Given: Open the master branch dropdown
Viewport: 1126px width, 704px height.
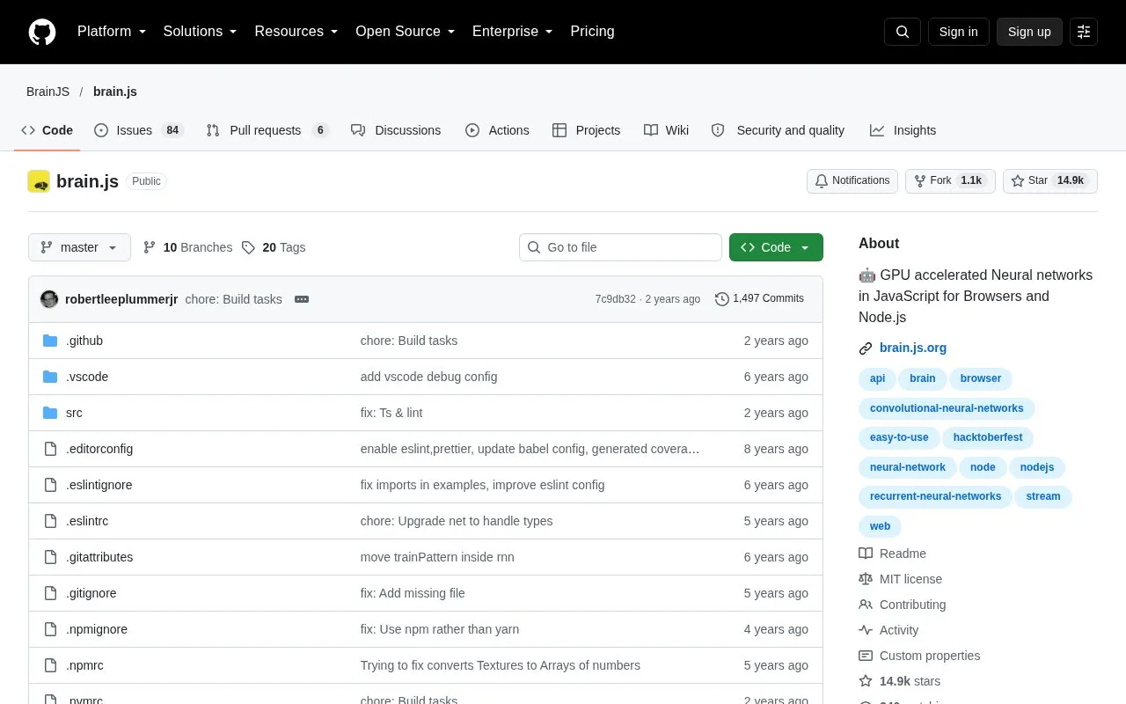Looking at the screenshot, I should pos(79,247).
